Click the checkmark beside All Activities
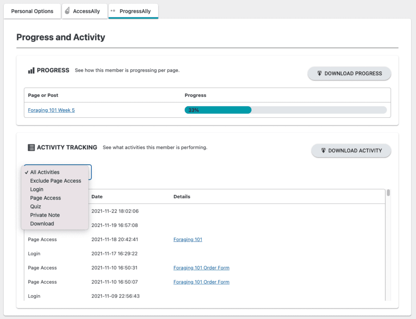The width and height of the screenshot is (416, 319). tap(26, 172)
